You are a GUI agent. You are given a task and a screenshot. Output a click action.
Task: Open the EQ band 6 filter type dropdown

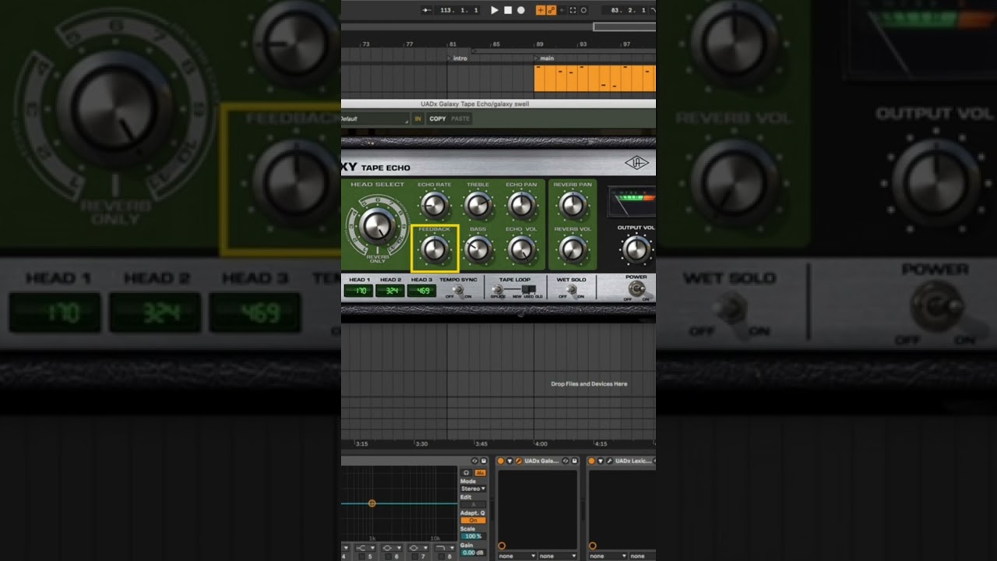point(392,548)
